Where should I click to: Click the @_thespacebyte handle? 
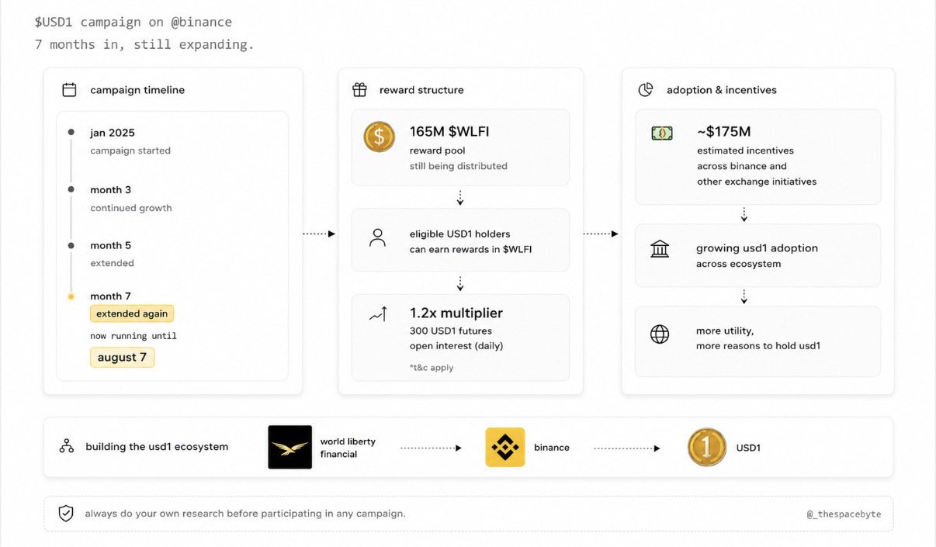[844, 514]
